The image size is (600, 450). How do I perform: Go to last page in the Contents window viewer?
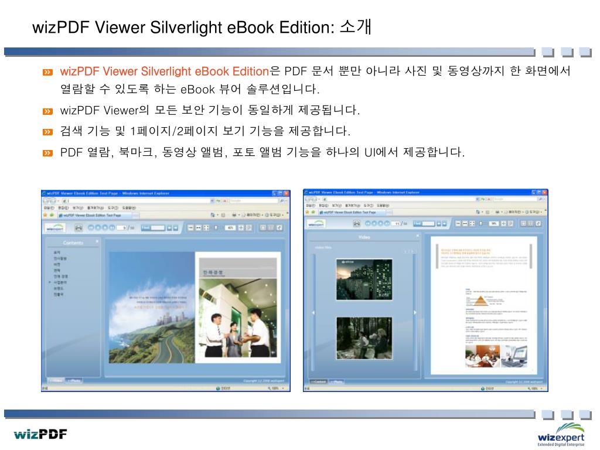(112, 227)
